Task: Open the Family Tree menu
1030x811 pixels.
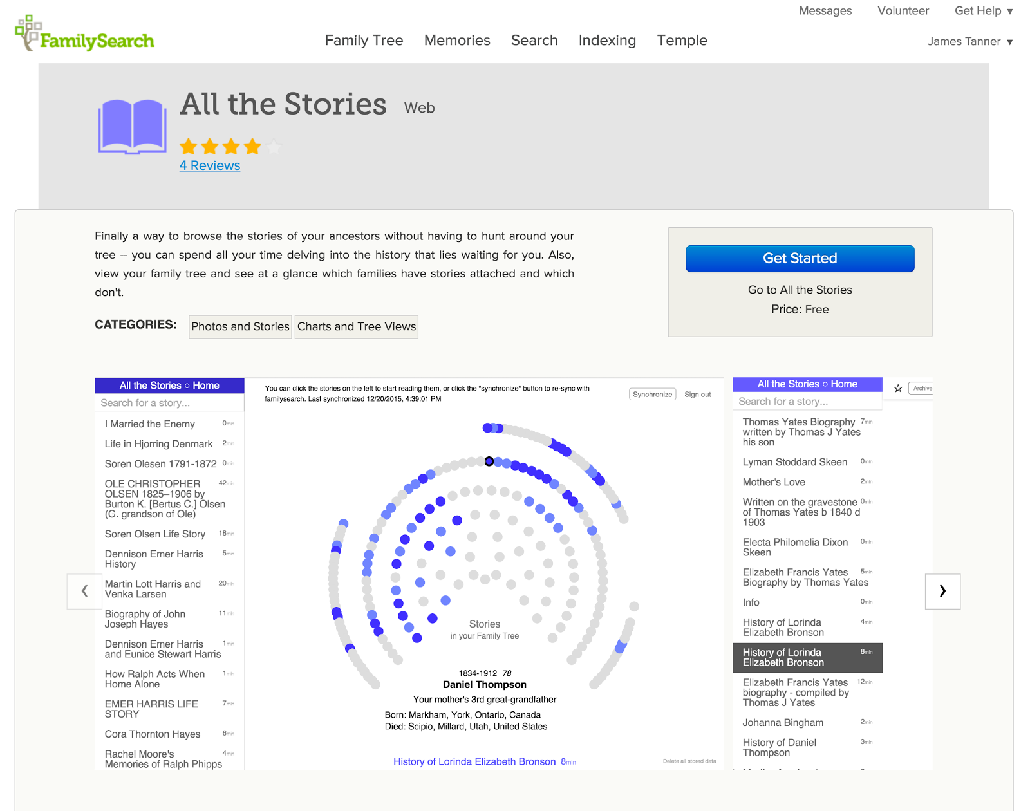Action: pyautogui.click(x=364, y=41)
